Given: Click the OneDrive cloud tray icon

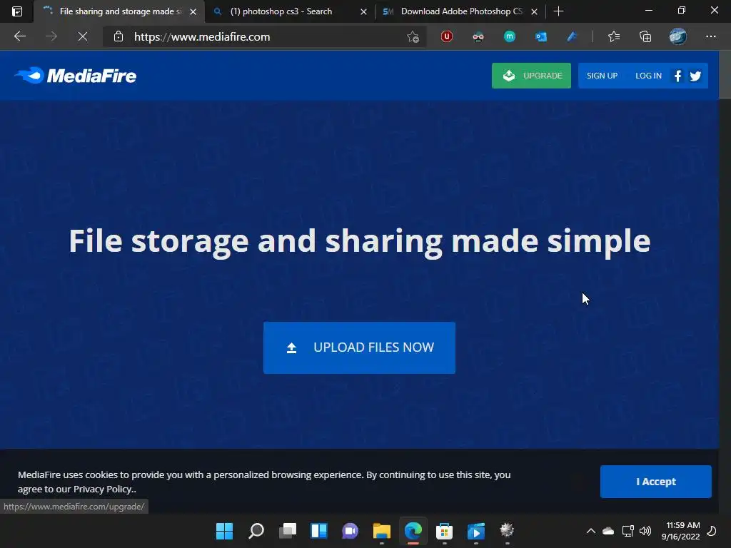Looking at the screenshot, I should [x=608, y=531].
